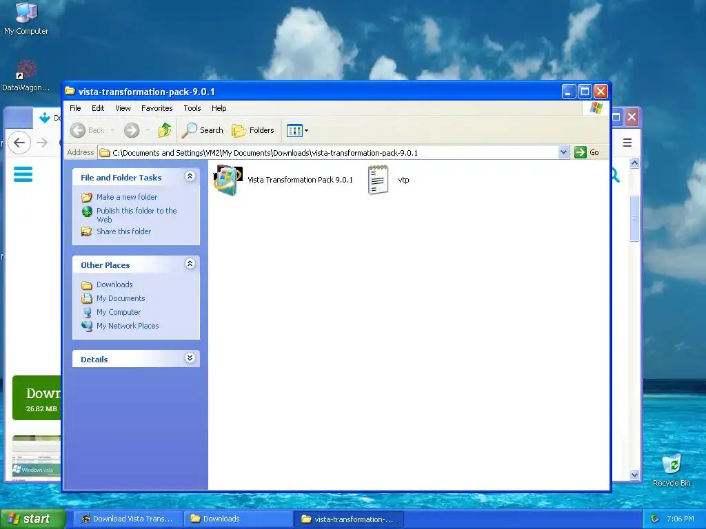Go to My Network Places

coord(128,326)
